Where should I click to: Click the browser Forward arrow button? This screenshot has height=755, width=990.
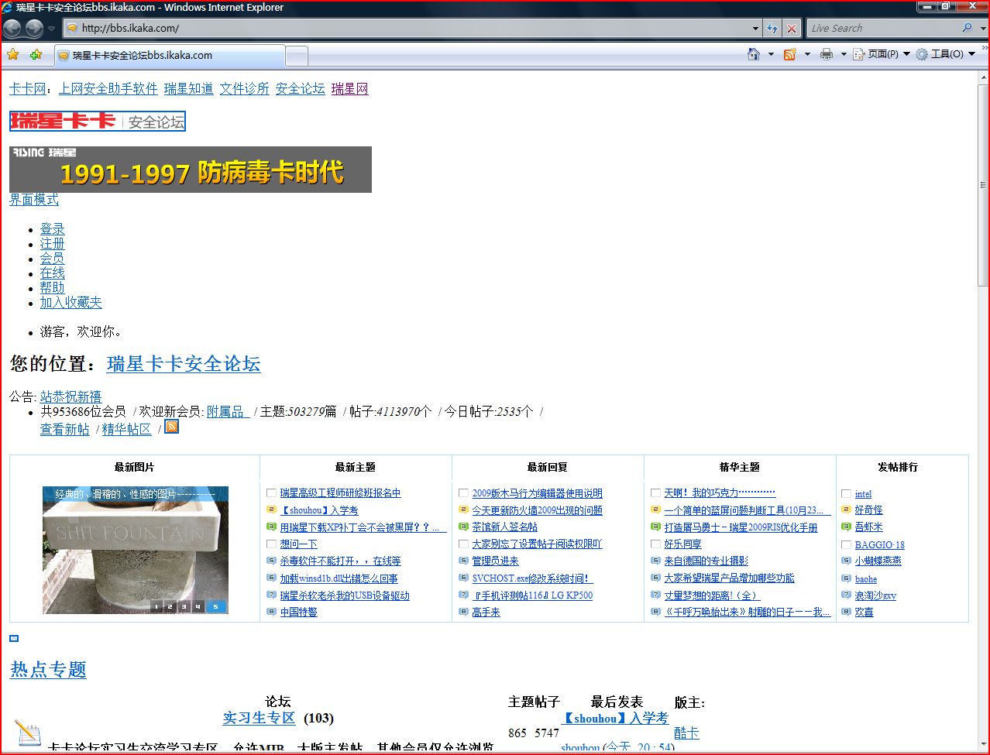click(x=34, y=28)
